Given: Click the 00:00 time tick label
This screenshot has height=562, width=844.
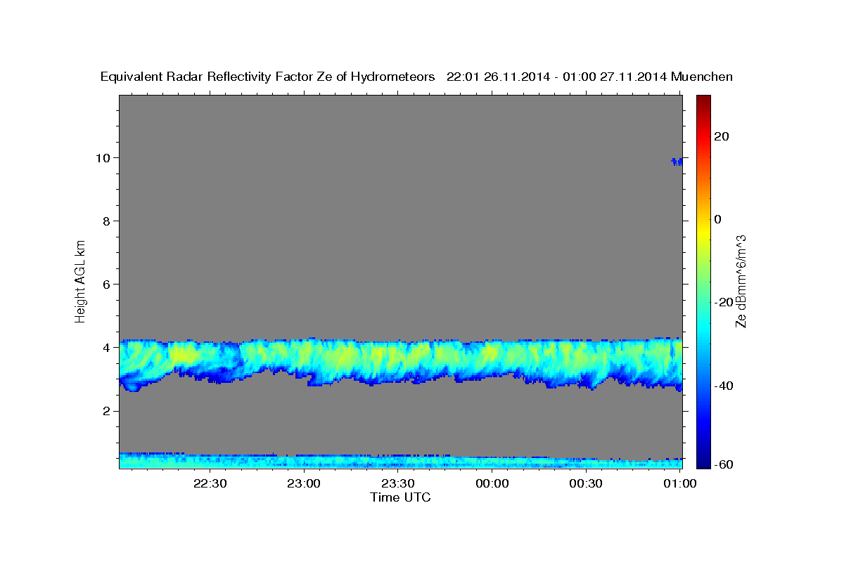Looking at the screenshot, I should 492,483.
